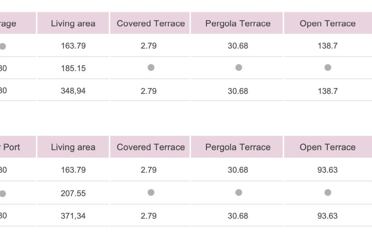The width and height of the screenshot is (372, 248).
Task: Select the top table's Living area header
Action: point(73,24)
